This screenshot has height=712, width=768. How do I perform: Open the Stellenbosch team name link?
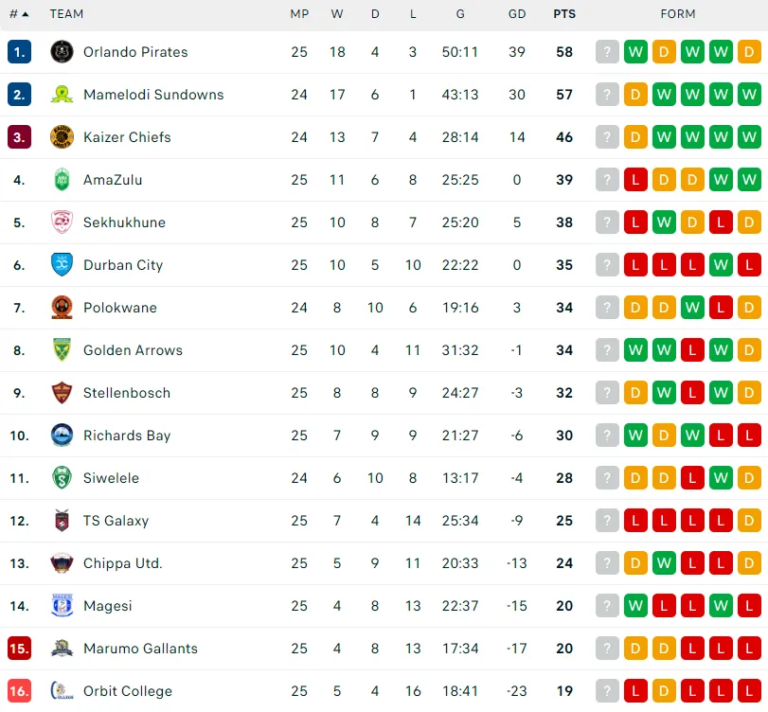coord(127,393)
